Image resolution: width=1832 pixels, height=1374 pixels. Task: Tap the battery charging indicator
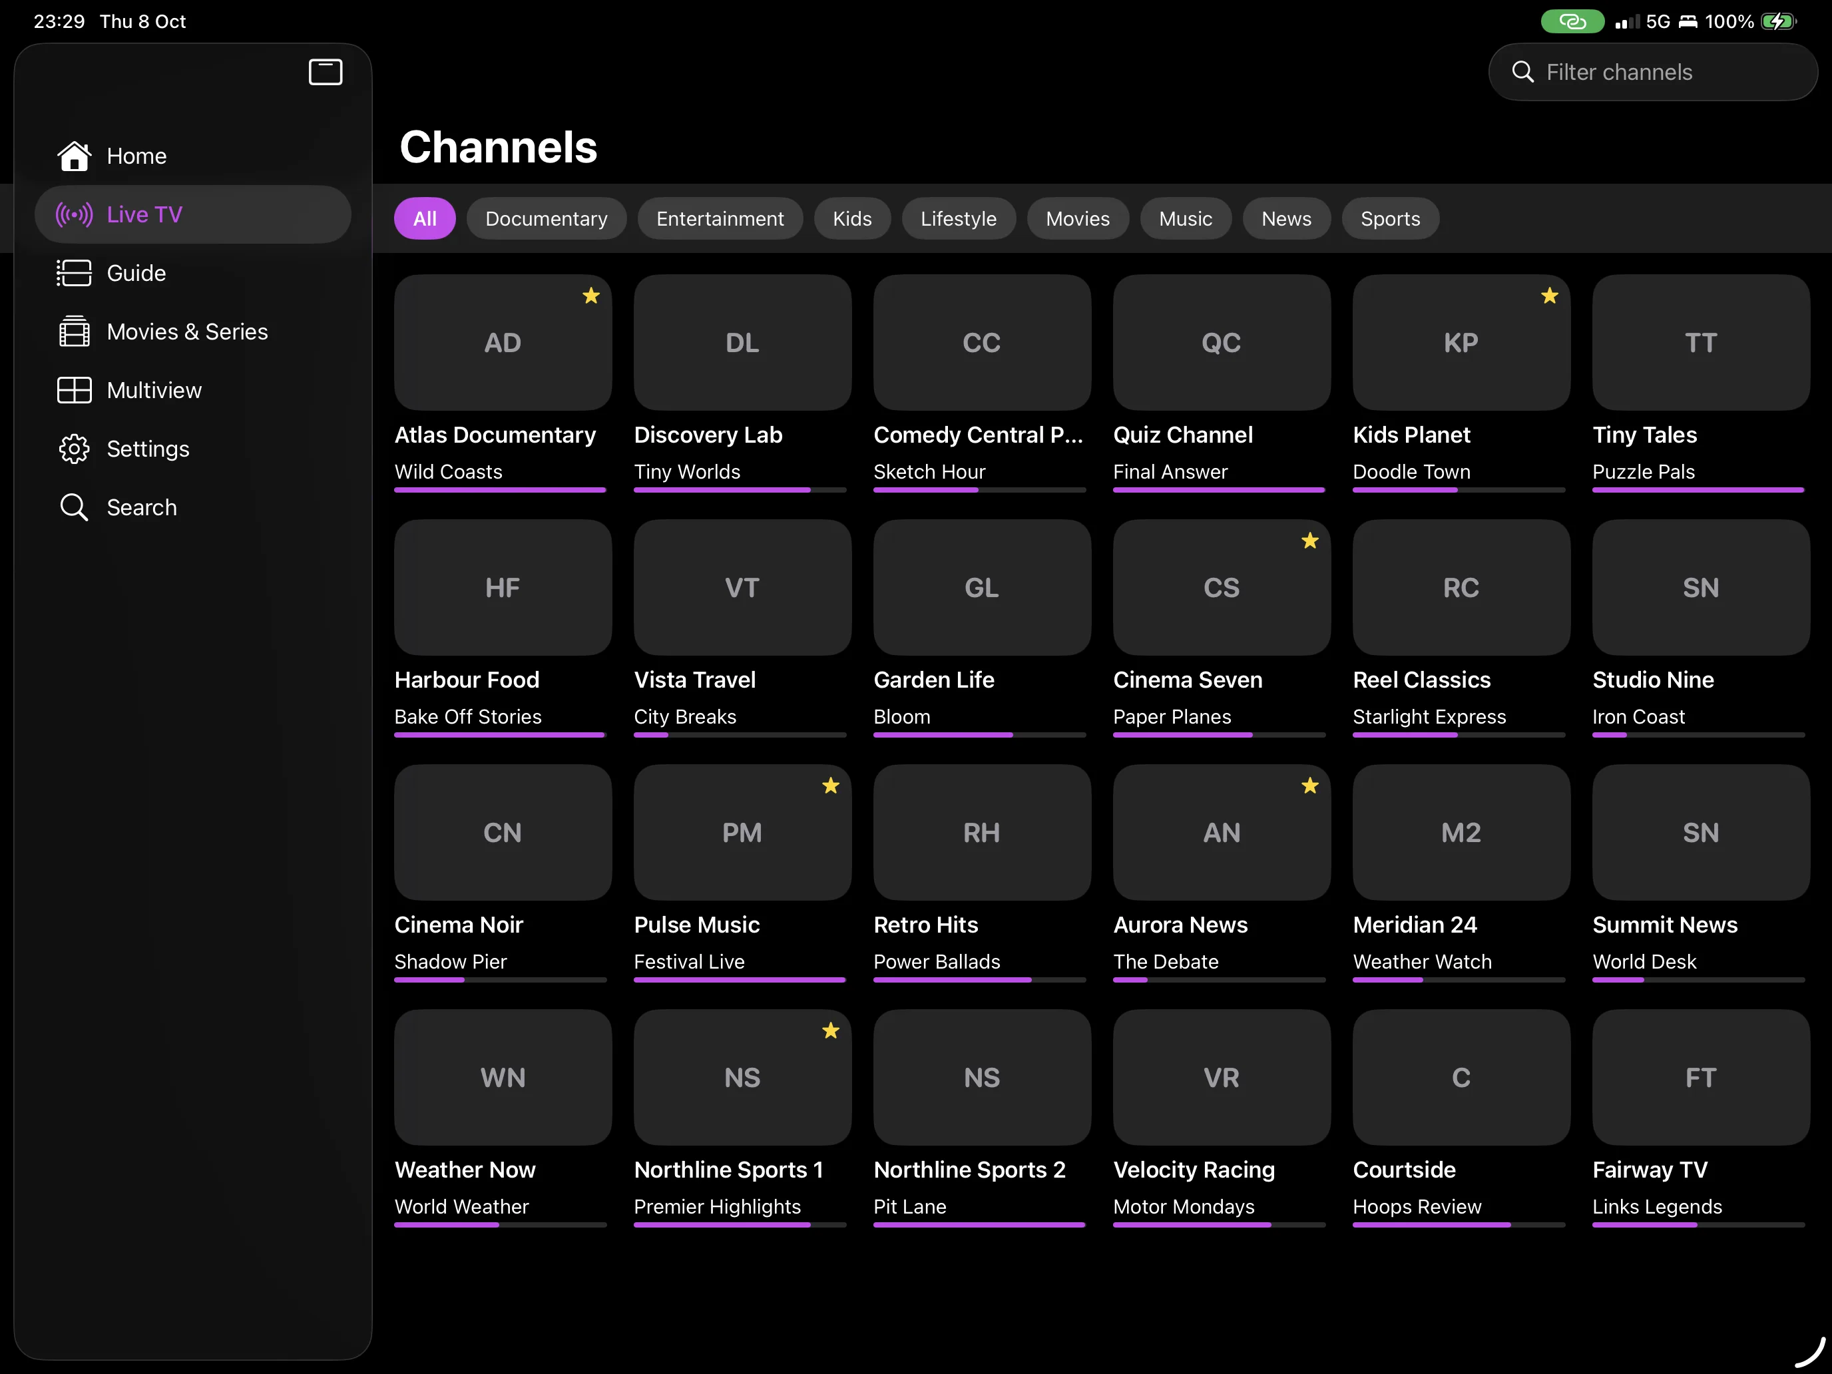1778,21
